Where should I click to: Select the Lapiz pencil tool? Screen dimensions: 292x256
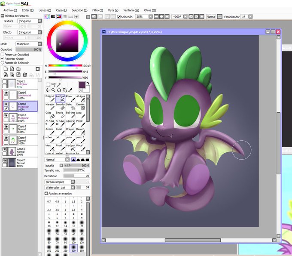(81, 115)
